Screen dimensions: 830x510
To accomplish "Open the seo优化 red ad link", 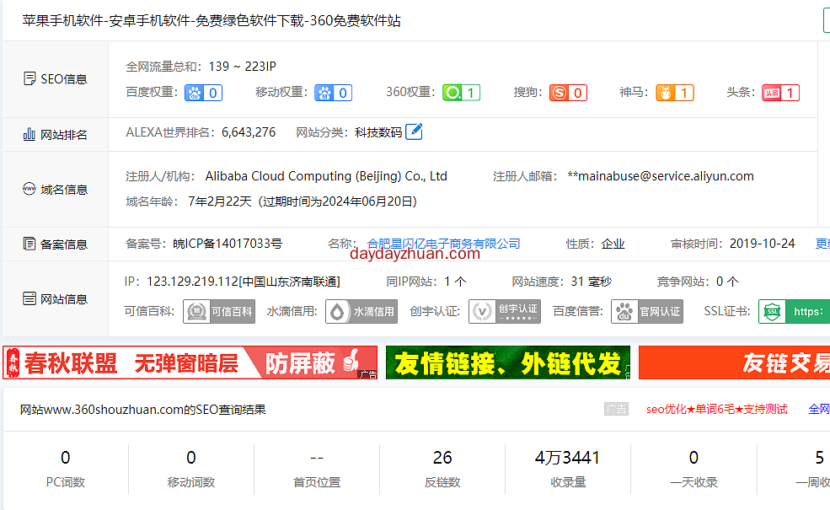I will pos(717,409).
